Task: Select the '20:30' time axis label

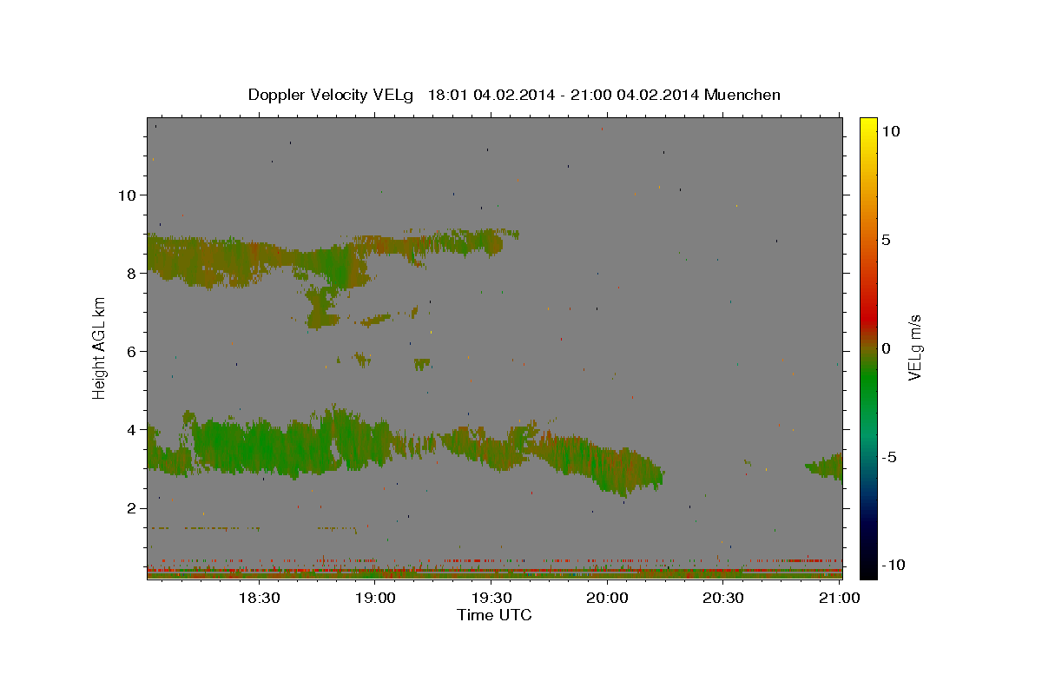Action: [x=723, y=598]
